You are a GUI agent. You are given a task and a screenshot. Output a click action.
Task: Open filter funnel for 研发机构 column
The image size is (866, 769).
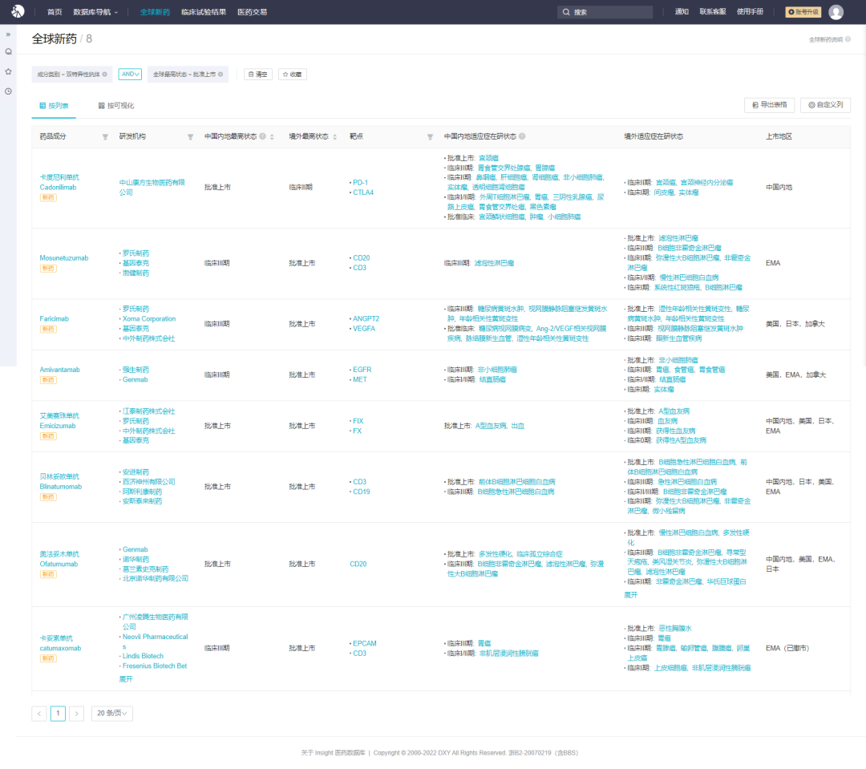(190, 137)
